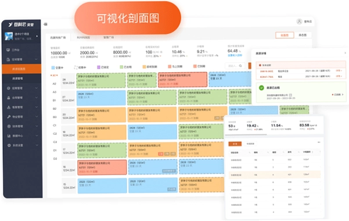Expand the sidebar menu with the coin circle icon
This screenshot has height=221, width=349.
pyautogui.click(x=37, y=126)
